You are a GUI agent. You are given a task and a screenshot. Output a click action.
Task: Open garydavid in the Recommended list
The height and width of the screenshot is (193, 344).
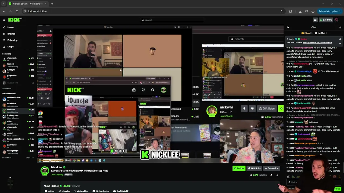pos(18,146)
